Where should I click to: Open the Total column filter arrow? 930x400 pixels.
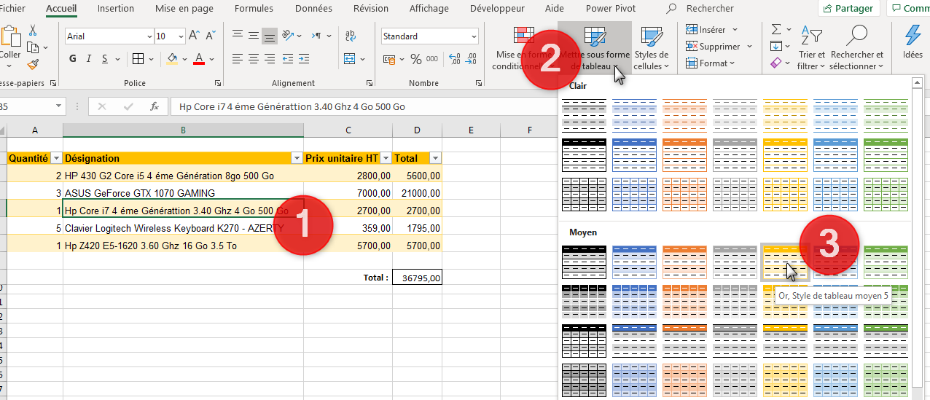pyautogui.click(x=435, y=158)
